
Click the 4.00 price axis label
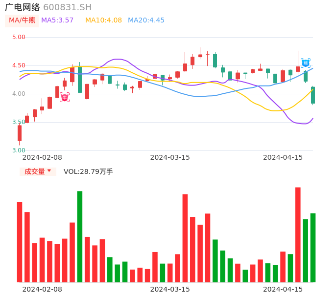point(19,94)
